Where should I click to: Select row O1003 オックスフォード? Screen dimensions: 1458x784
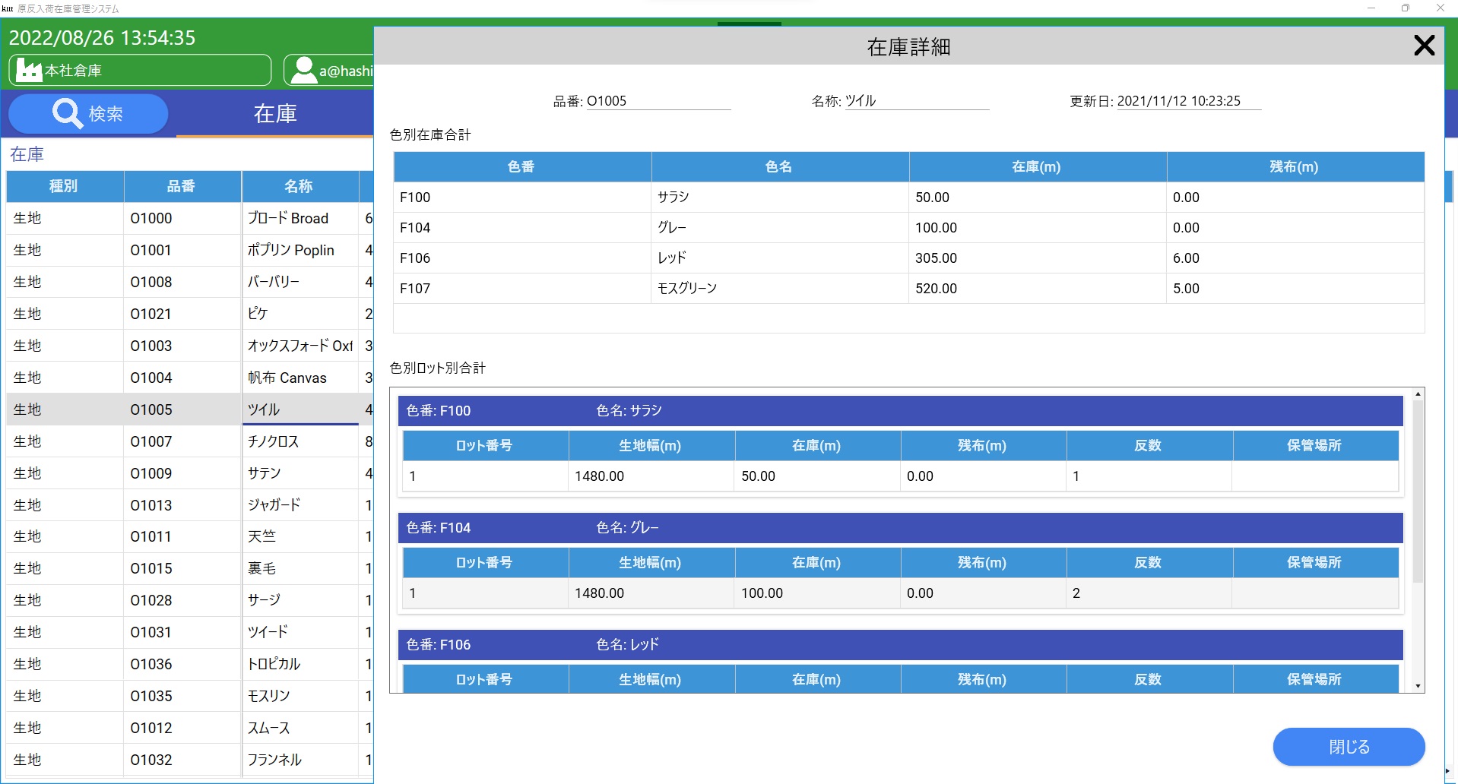pos(189,346)
